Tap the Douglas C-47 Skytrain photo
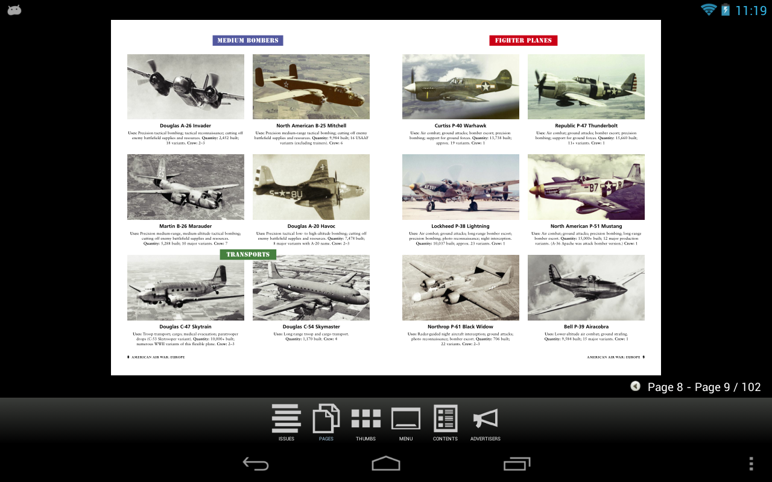Viewport: 772px width, 482px height. 186,287
